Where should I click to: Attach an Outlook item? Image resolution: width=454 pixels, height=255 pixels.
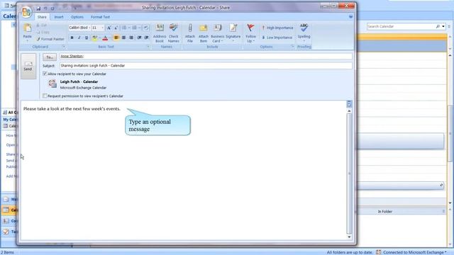(204, 33)
